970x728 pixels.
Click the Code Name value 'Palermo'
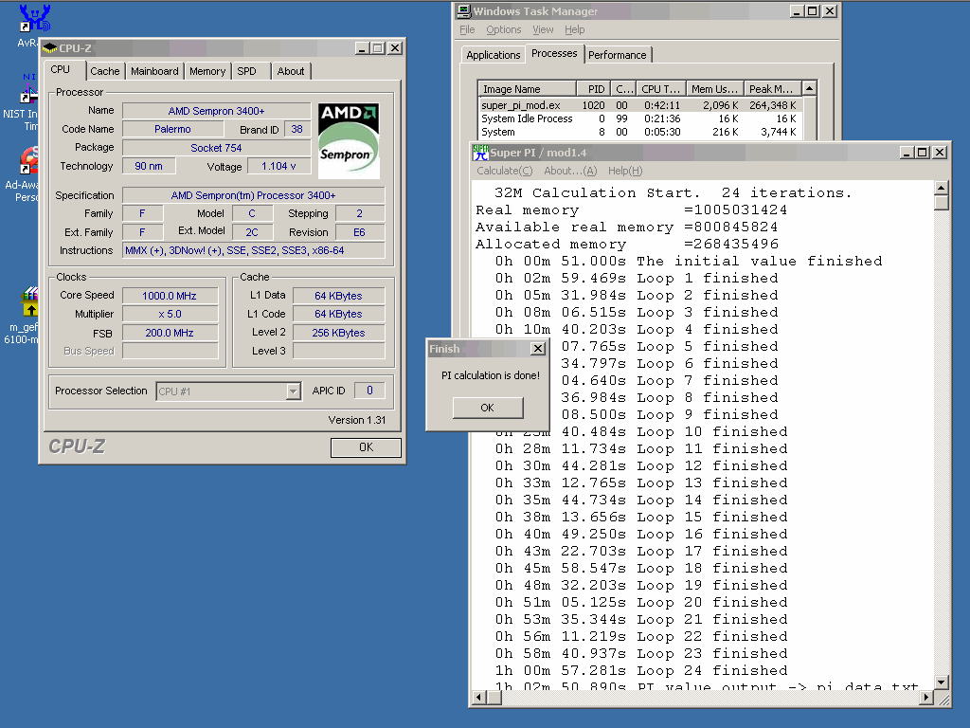pyautogui.click(x=172, y=129)
